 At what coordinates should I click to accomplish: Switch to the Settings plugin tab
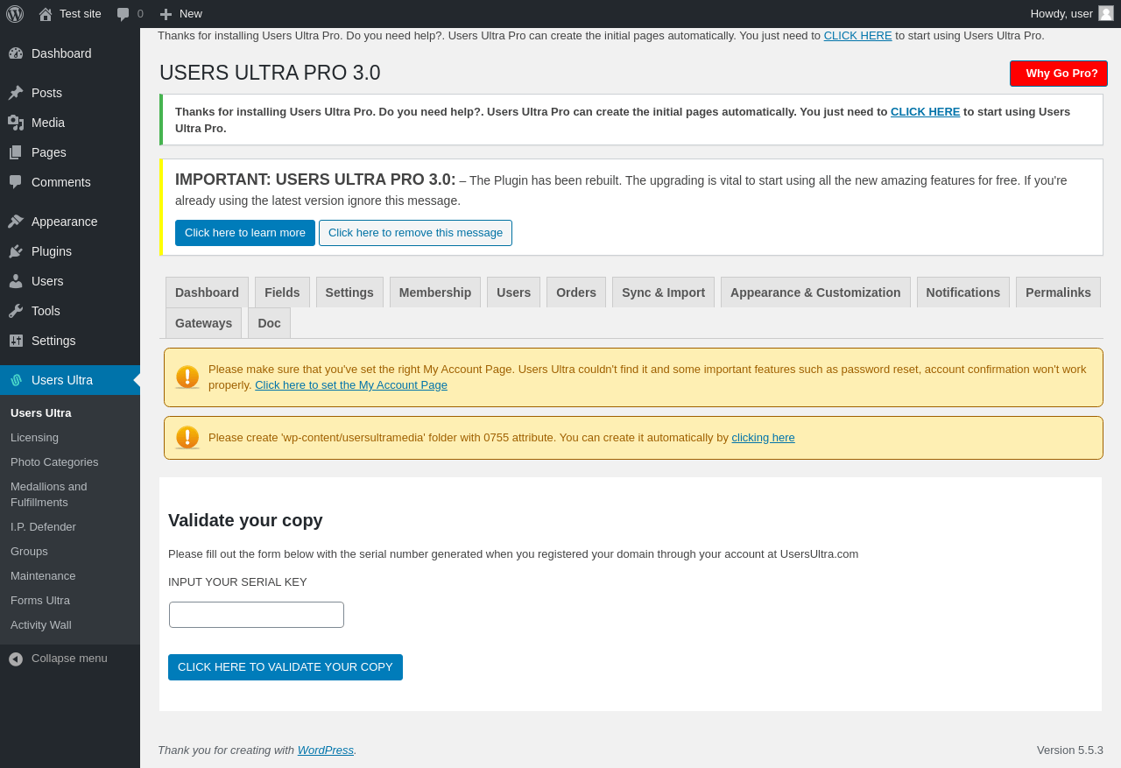[349, 292]
